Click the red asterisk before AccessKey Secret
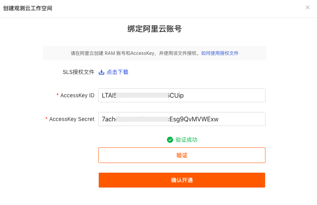This screenshot has height=205, width=317. click(x=46, y=118)
